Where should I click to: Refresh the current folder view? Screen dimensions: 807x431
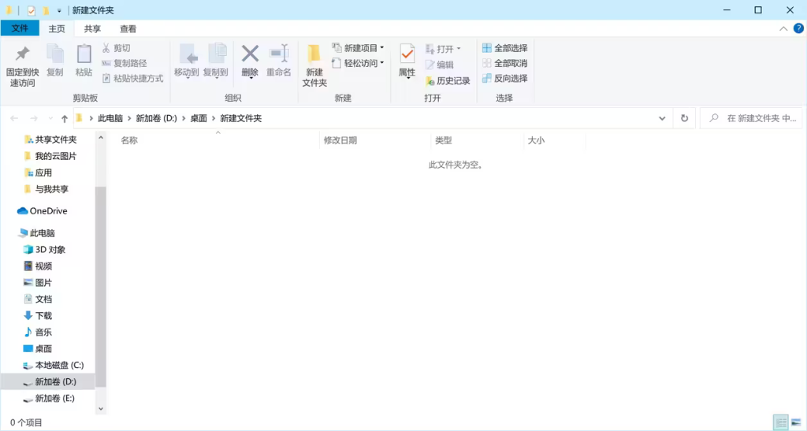[x=685, y=118]
